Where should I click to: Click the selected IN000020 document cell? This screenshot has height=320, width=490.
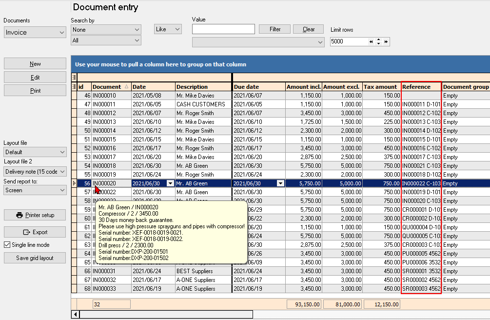click(111, 183)
